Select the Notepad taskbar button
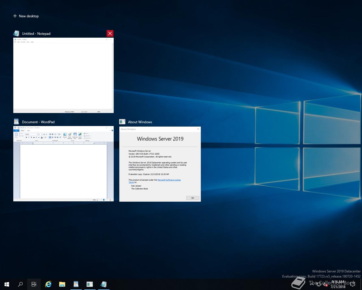Screen dimensions: 362x290 pyautogui.click(x=104, y=284)
